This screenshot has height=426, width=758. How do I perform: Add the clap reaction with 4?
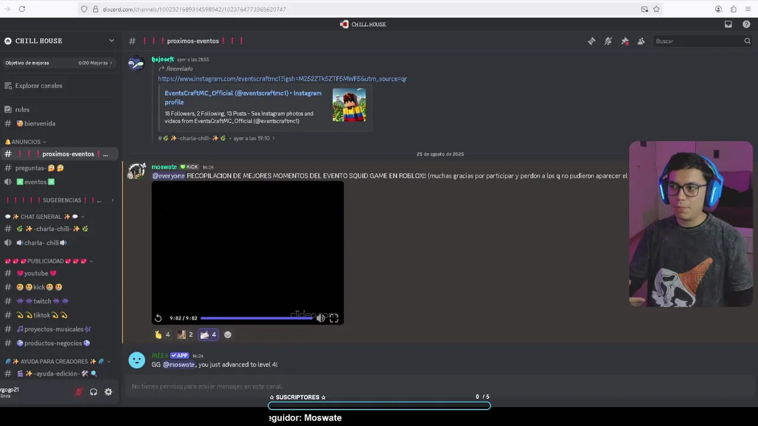(x=162, y=335)
